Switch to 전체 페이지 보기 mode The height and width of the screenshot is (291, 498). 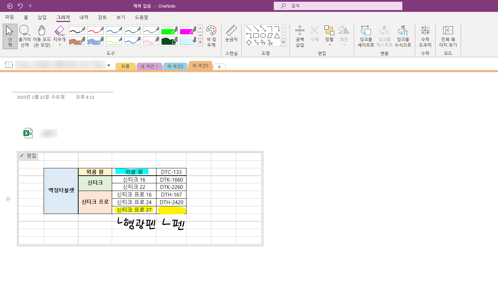[448, 36]
